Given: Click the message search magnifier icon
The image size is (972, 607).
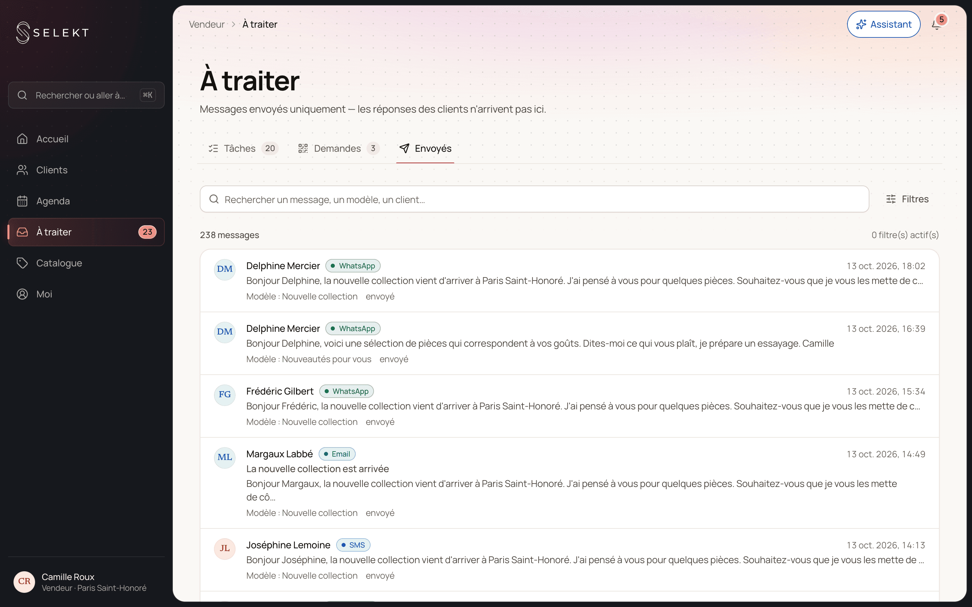Looking at the screenshot, I should (x=214, y=199).
